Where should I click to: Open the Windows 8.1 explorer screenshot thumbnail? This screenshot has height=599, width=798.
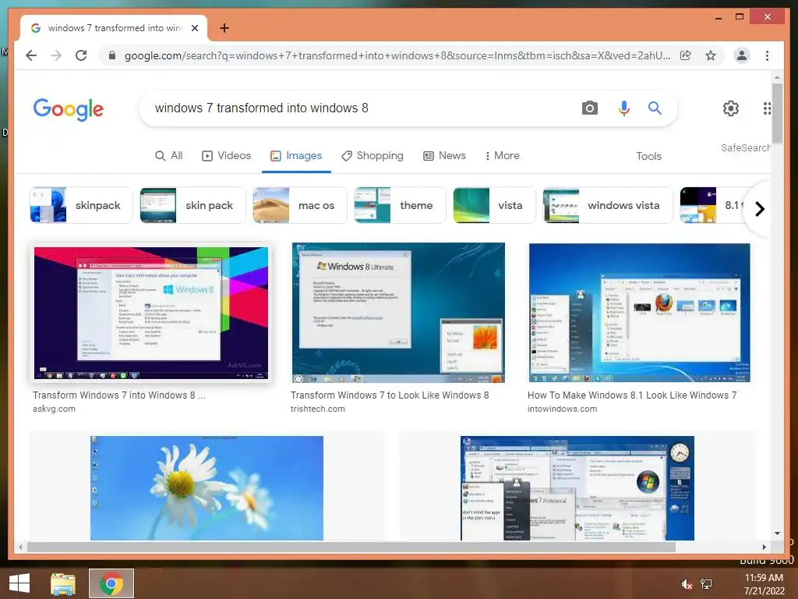639,313
